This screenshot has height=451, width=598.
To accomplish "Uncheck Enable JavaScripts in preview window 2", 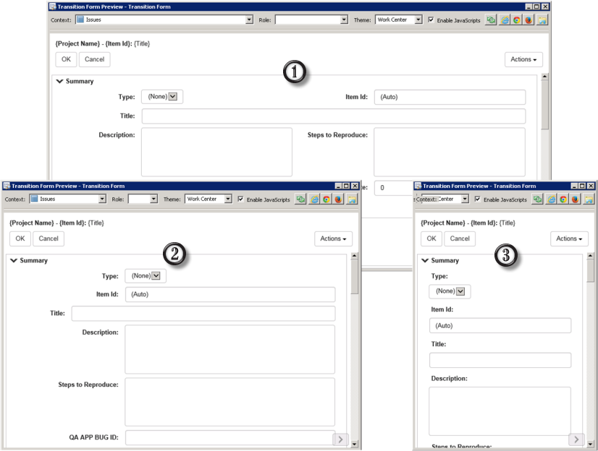I will 241,199.
